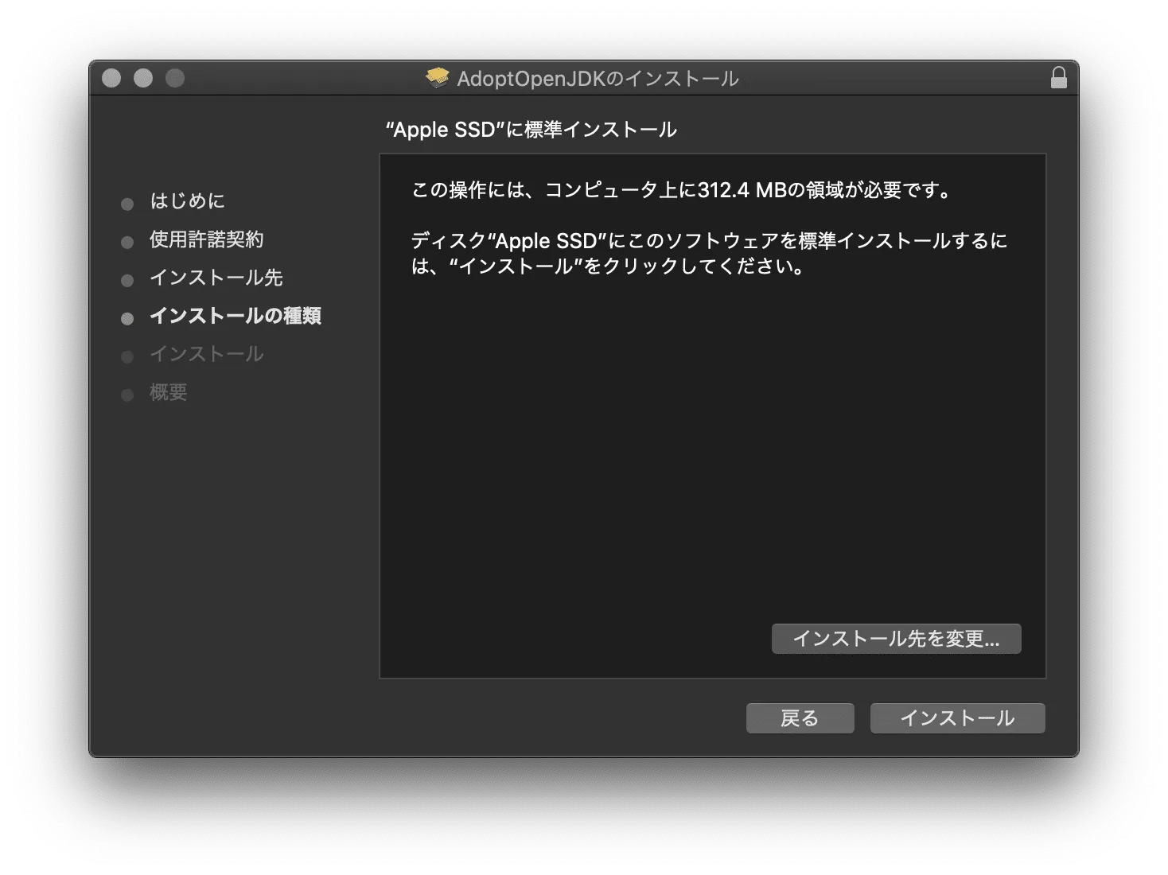Click the dimmed 概要 step

(169, 392)
